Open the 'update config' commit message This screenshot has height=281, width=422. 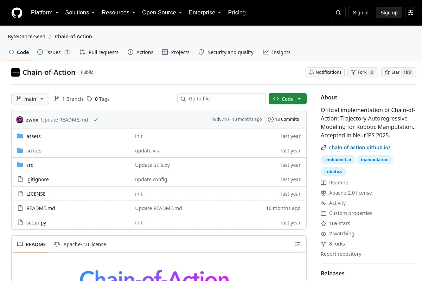tap(151, 179)
